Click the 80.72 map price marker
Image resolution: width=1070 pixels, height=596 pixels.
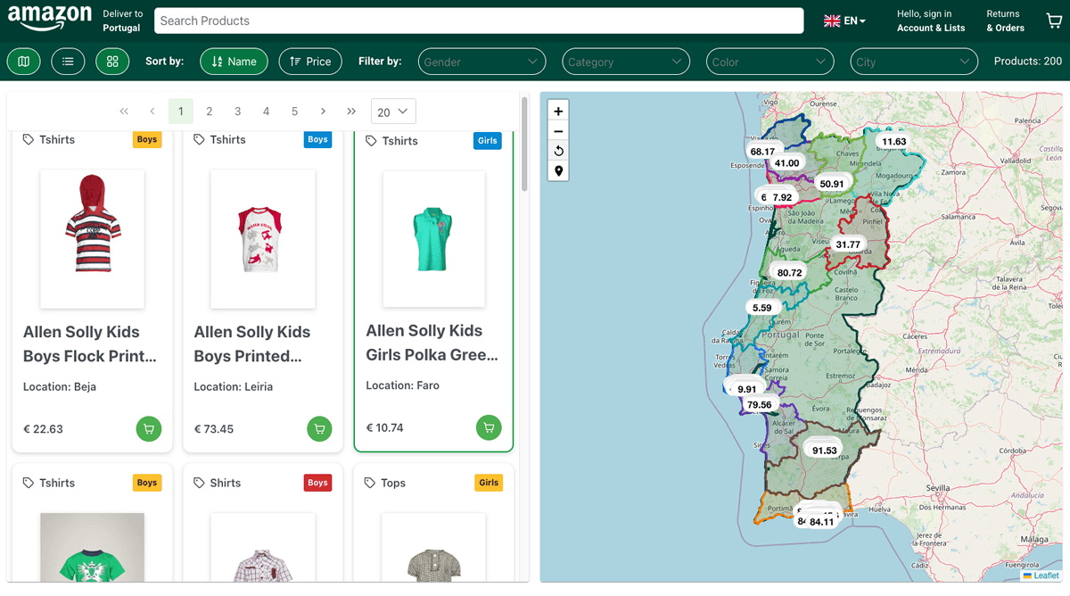point(789,273)
